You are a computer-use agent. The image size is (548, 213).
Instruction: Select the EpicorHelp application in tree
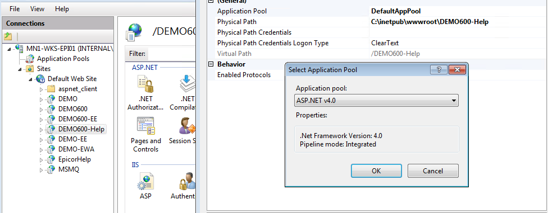point(75,159)
